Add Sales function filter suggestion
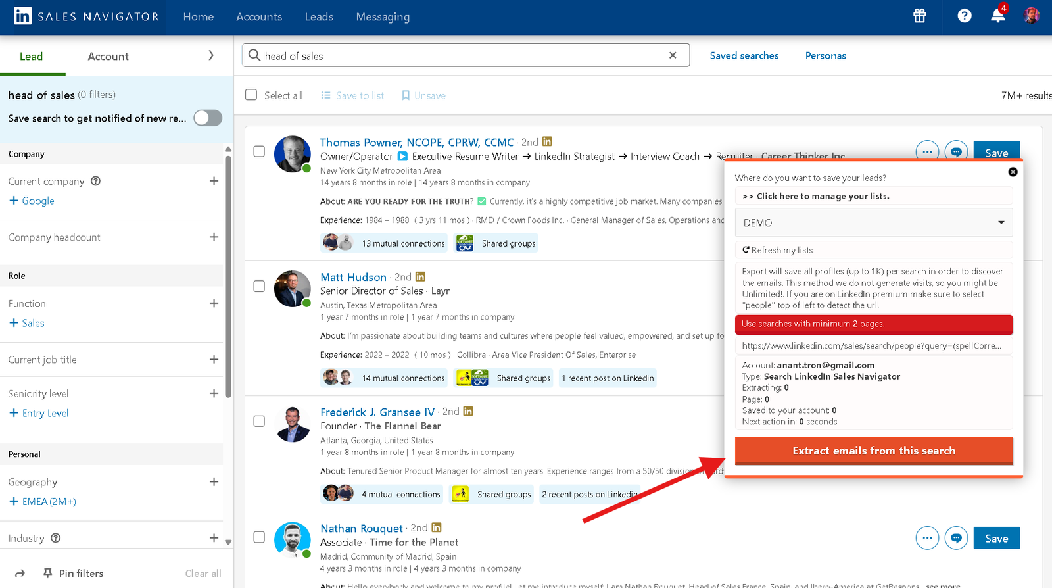1052x588 pixels. click(x=27, y=323)
